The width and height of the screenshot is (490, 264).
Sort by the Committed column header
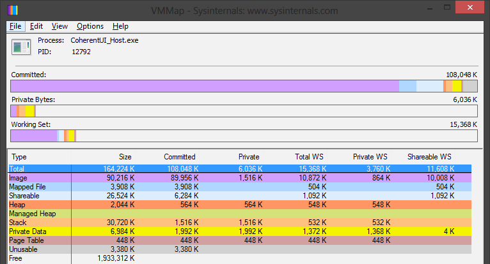click(179, 157)
